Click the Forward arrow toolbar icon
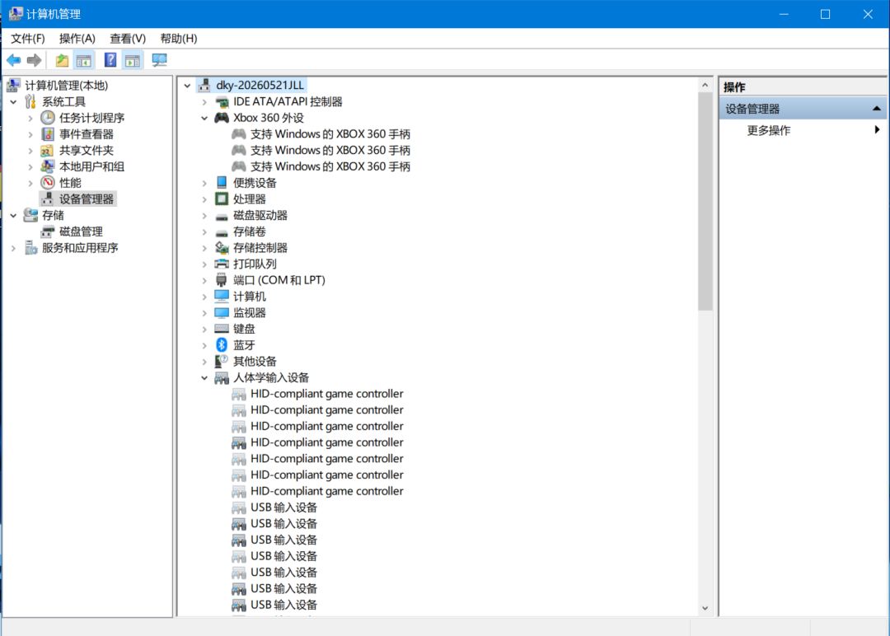890x636 pixels. tap(35, 60)
